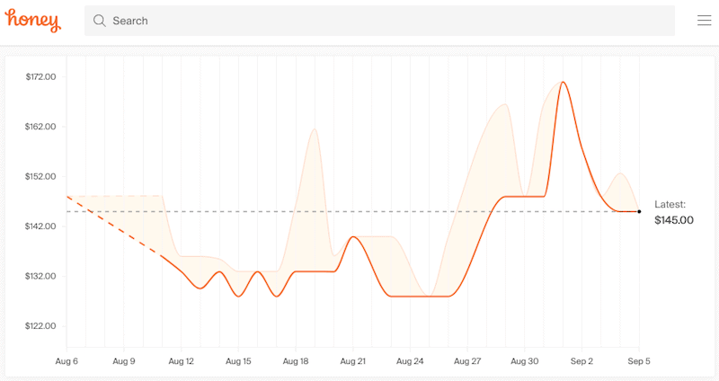This screenshot has height=381, width=719.
Task: Open the hamburger menu
Action: pos(704,21)
